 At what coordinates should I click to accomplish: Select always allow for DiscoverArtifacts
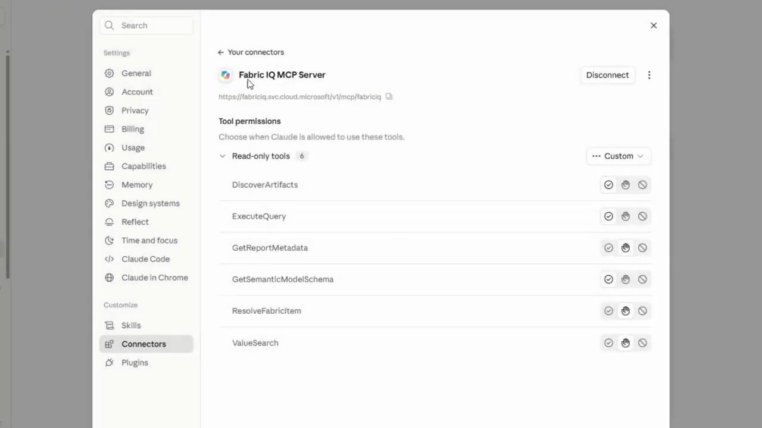coord(608,185)
